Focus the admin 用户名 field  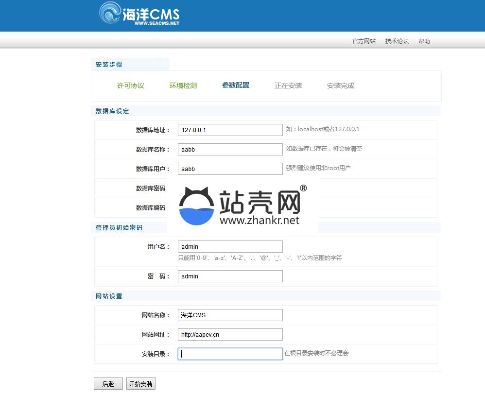click(230, 246)
